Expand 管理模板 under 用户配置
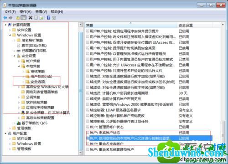Screen dimensions: 228x164 point(10,149)
